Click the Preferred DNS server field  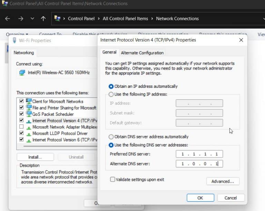(199, 154)
